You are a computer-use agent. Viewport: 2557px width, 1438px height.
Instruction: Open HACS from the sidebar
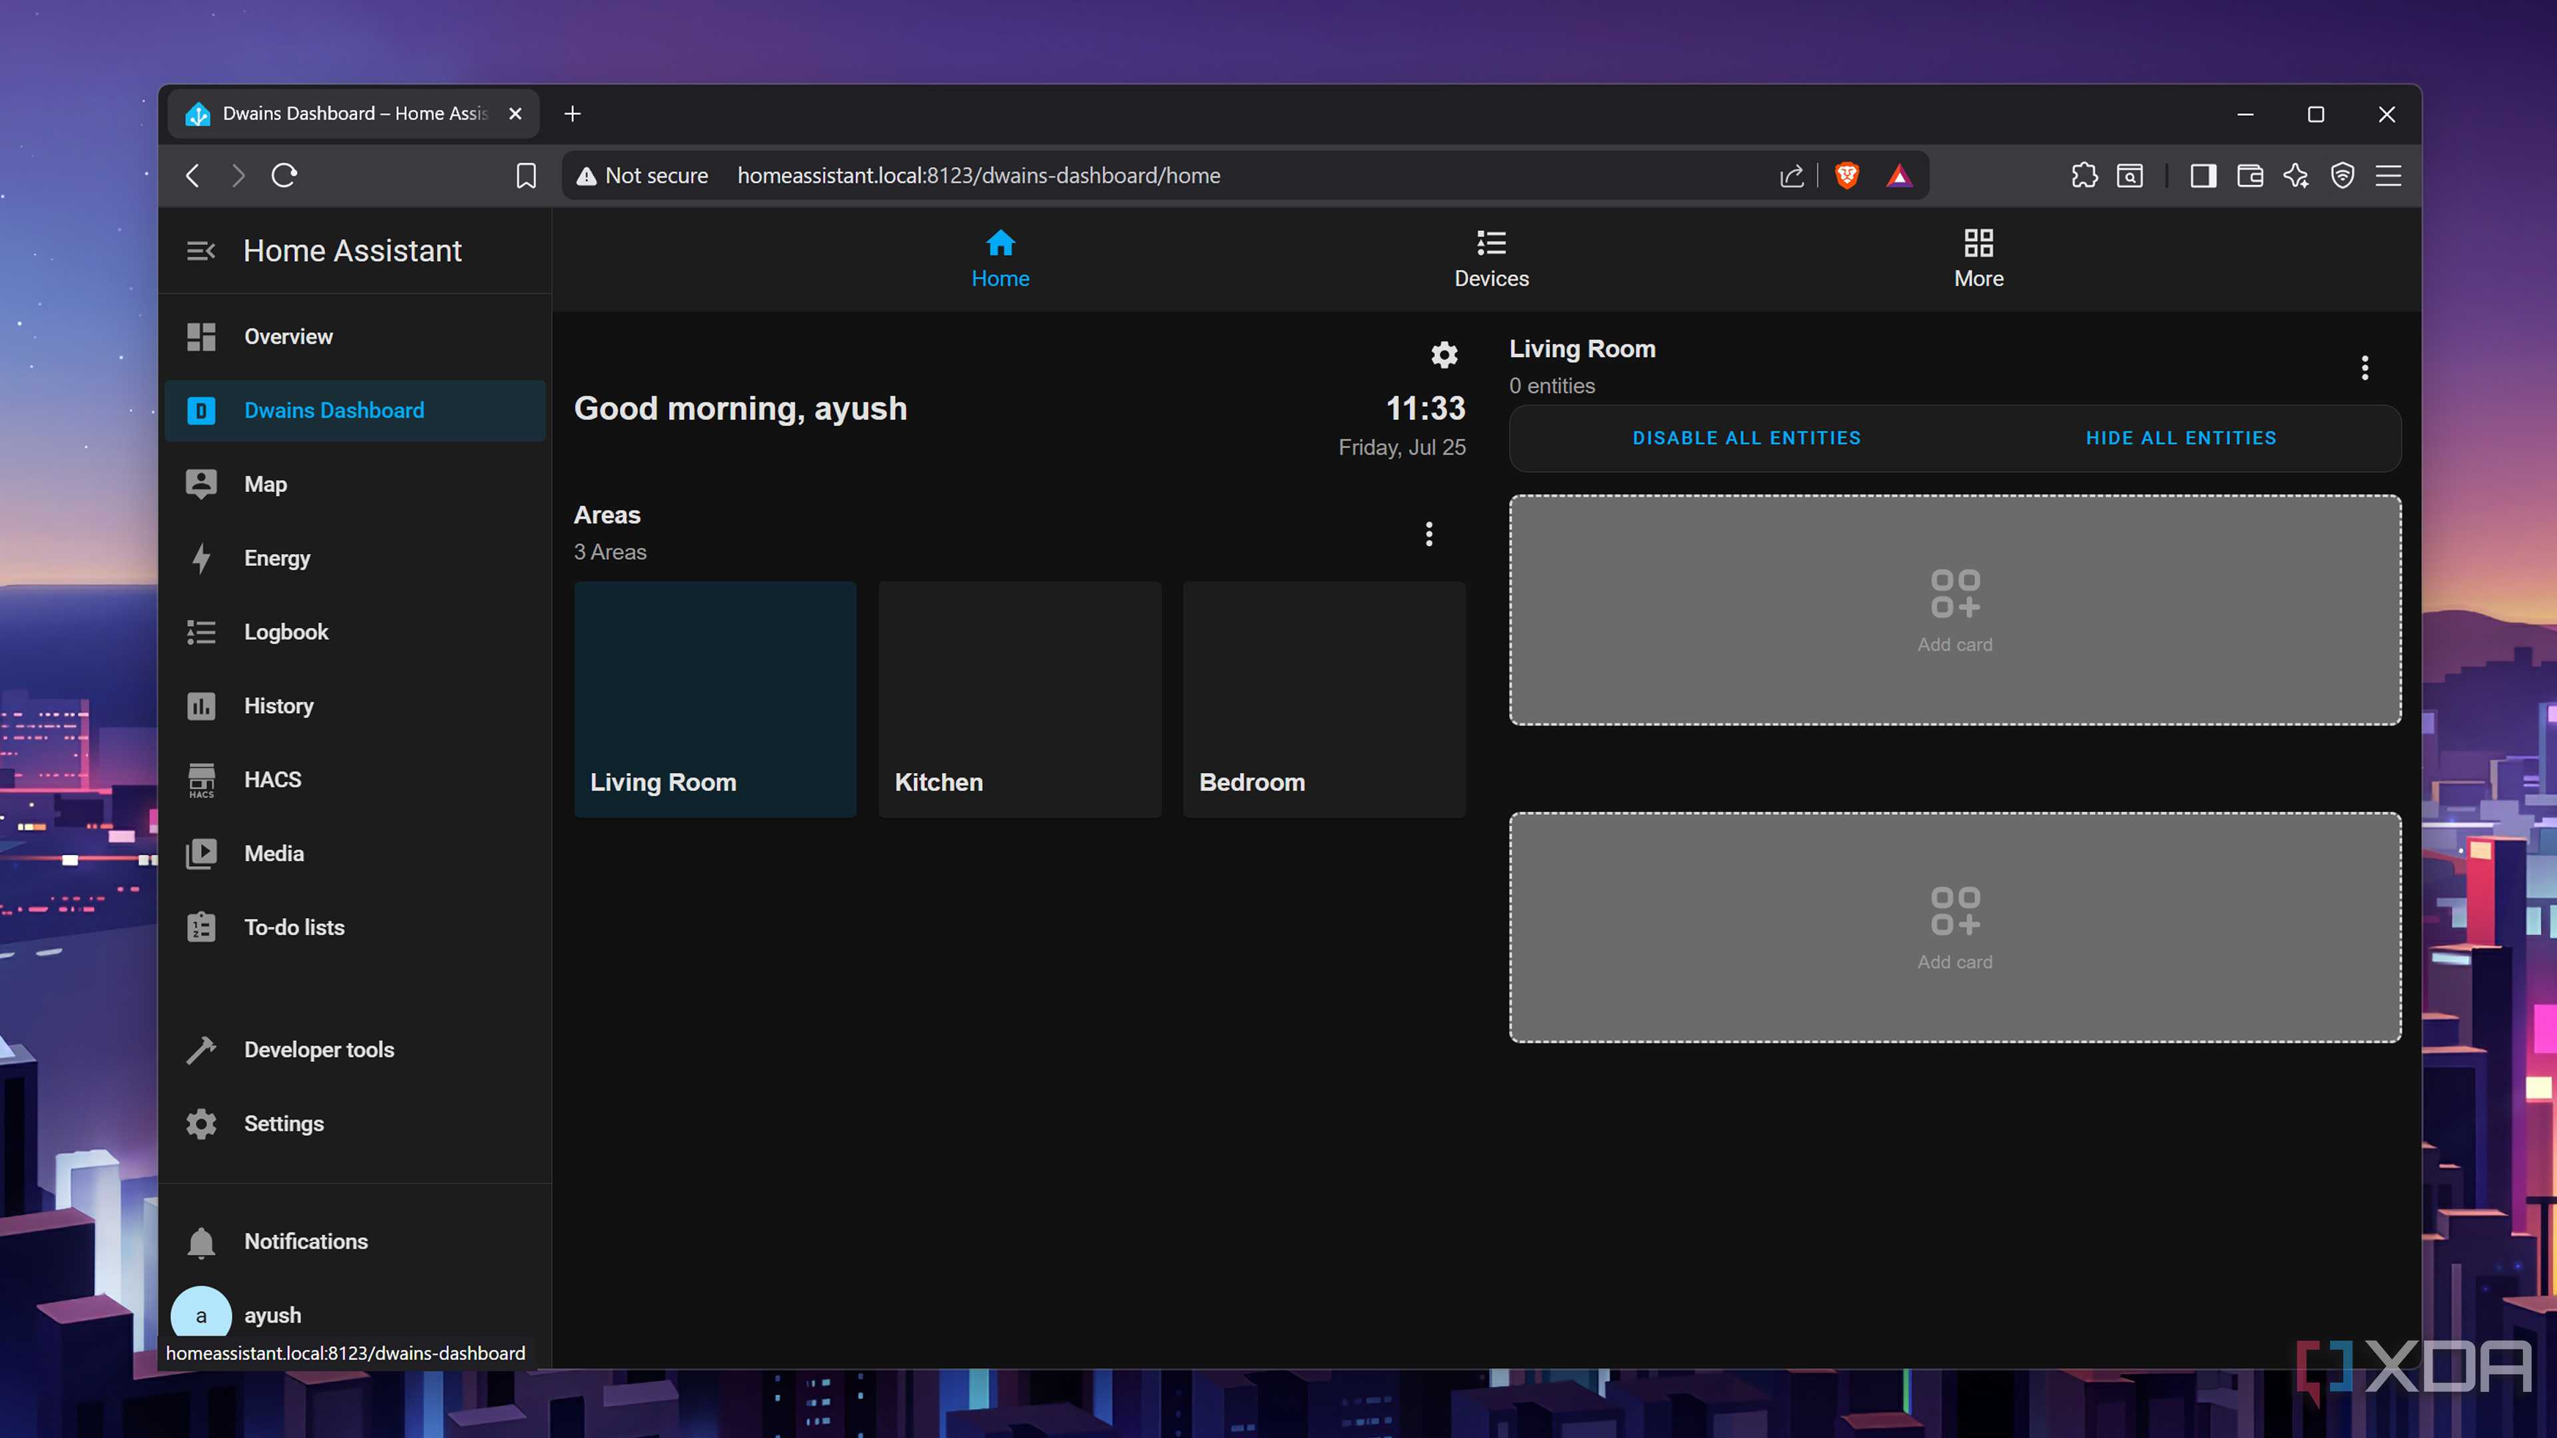pos(354,780)
